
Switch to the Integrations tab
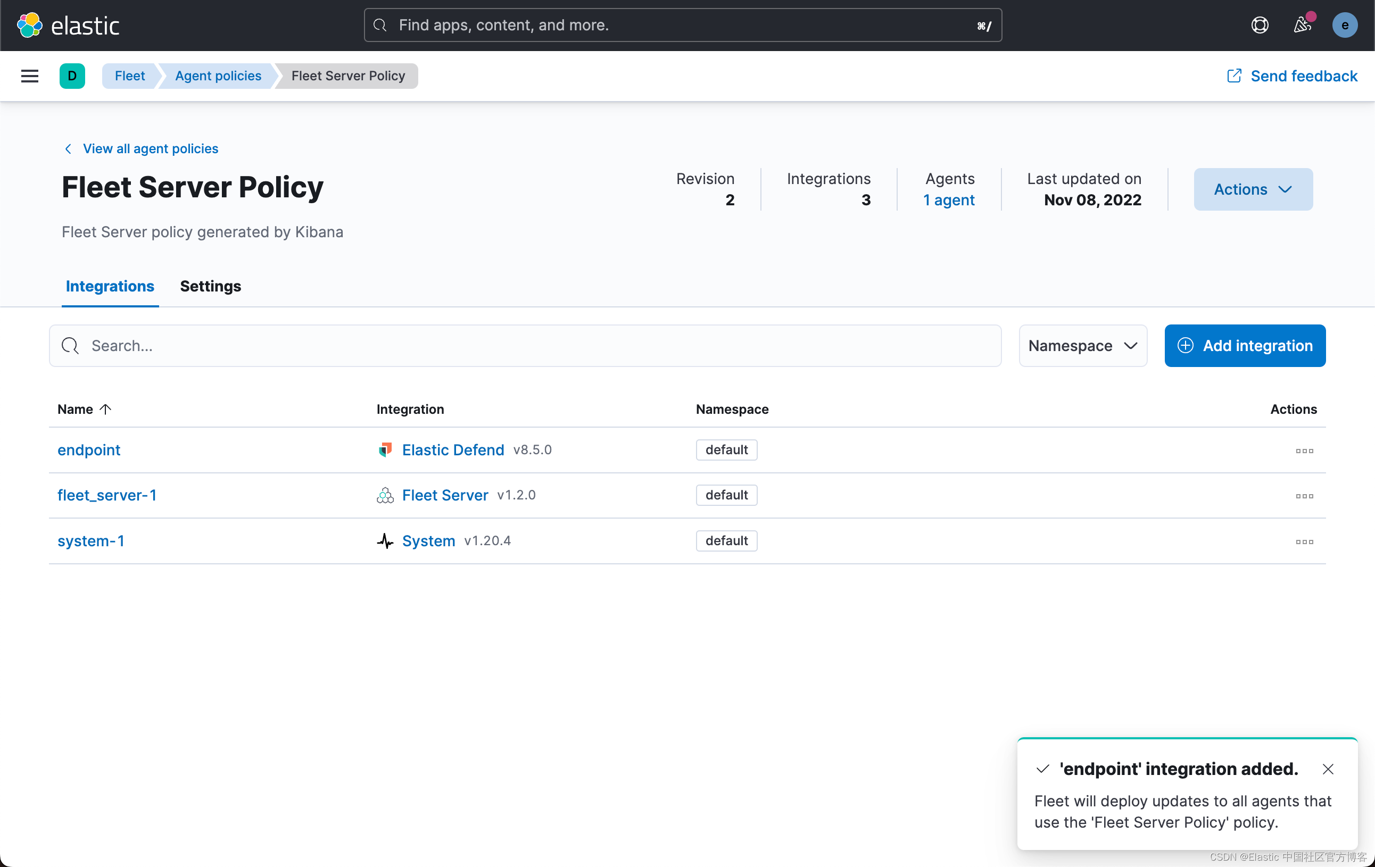(x=110, y=286)
